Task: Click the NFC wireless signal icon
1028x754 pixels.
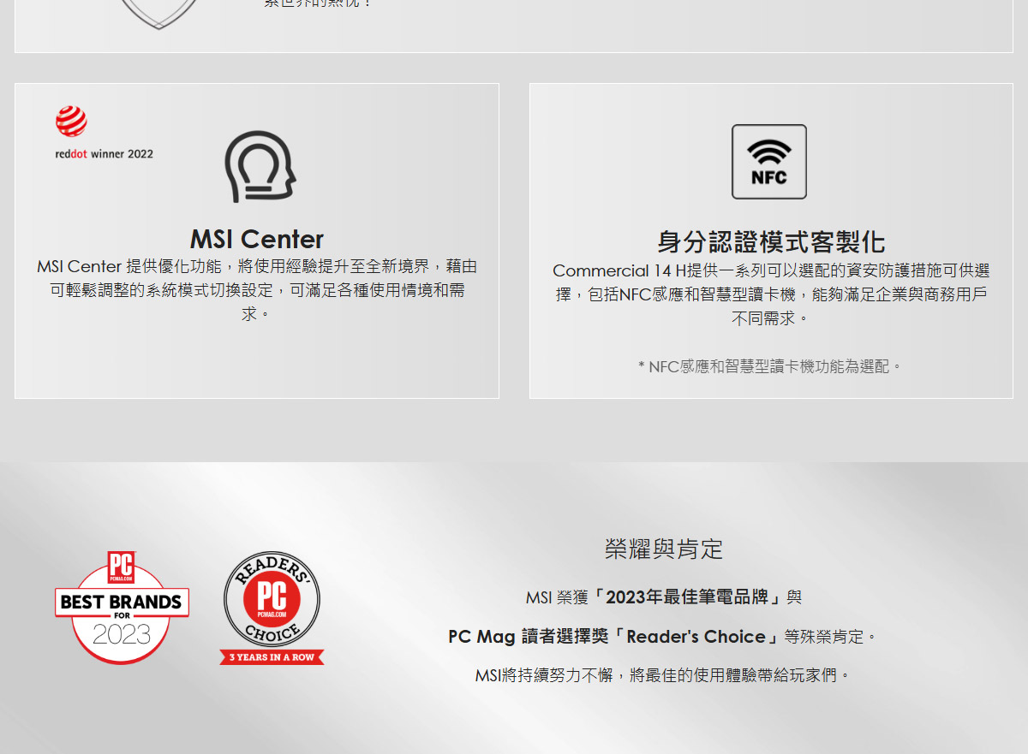Action: [768, 162]
